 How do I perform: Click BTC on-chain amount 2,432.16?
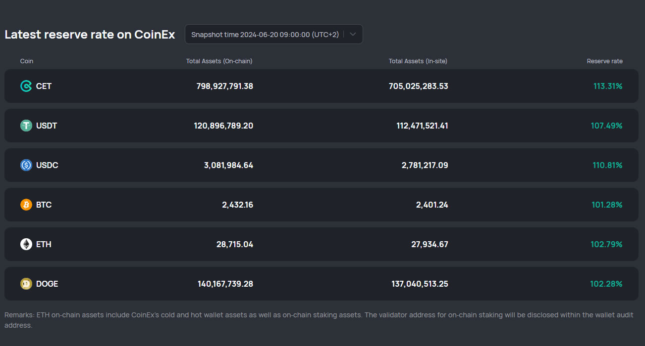click(x=237, y=205)
